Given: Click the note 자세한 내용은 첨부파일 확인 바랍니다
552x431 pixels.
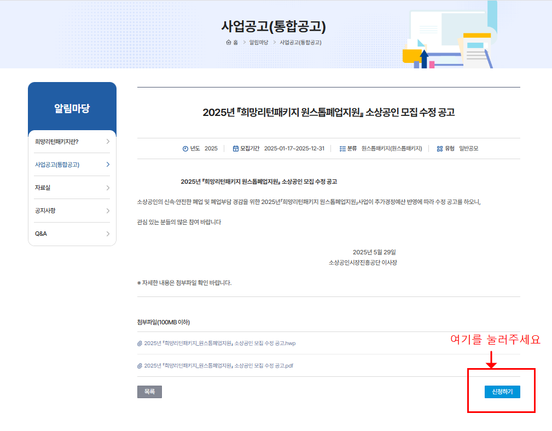Looking at the screenshot, I should tap(184, 283).
